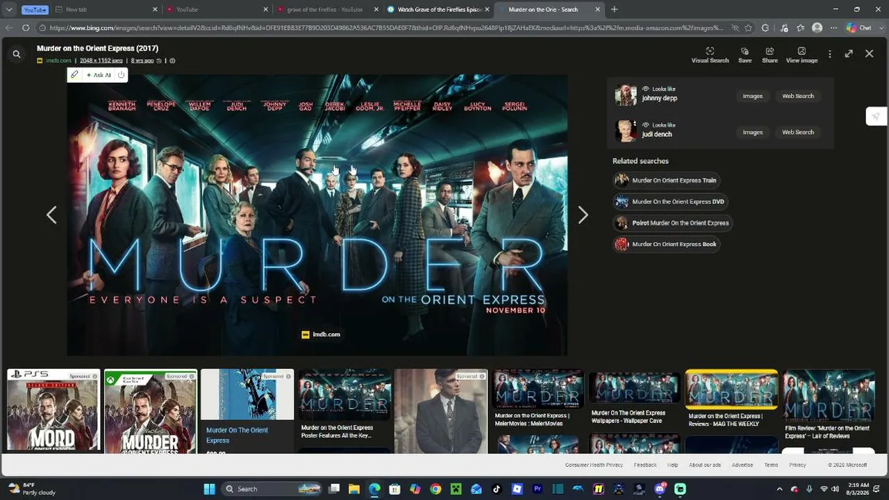This screenshot has width=889, height=500.
Task: Select related search Murder On Orient Express Book
Action: [x=666, y=244]
